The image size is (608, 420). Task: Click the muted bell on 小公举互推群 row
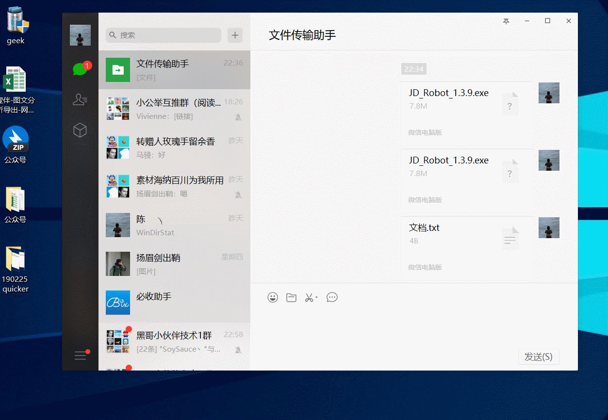(238, 117)
